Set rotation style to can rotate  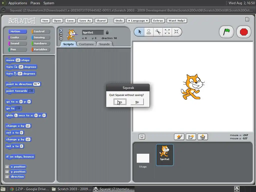coord(61,30)
